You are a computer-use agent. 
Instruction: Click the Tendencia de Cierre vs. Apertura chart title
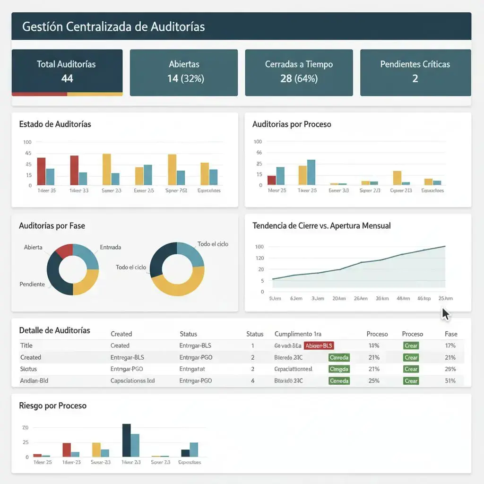coord(321,226)
